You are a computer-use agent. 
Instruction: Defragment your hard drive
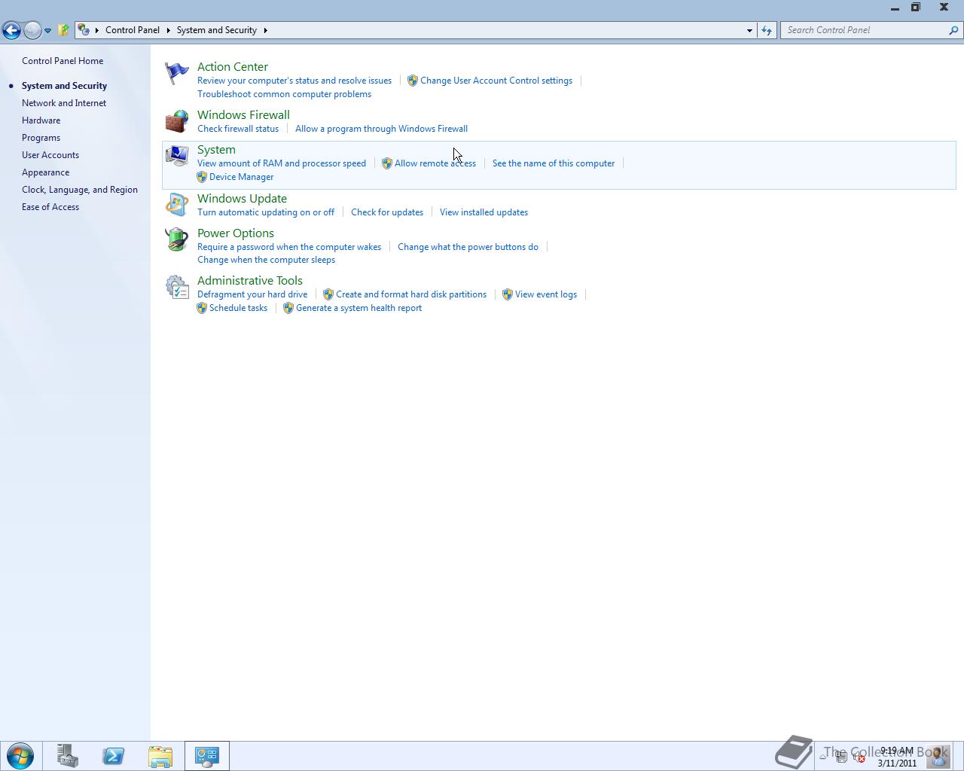tap(252, 294)
